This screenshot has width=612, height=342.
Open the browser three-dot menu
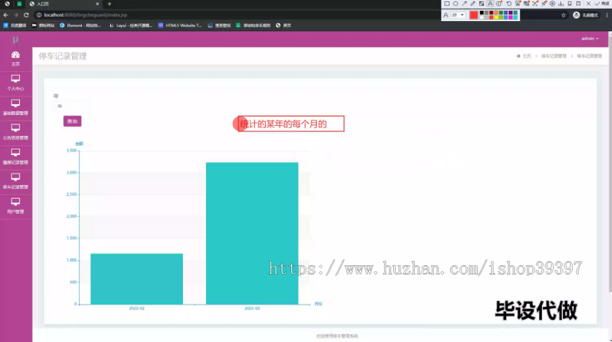(607, 15)
